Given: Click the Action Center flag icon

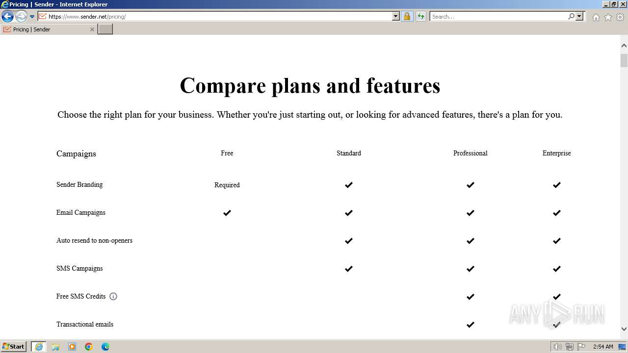Looking at the screenshot, I should tap(581, 347).
